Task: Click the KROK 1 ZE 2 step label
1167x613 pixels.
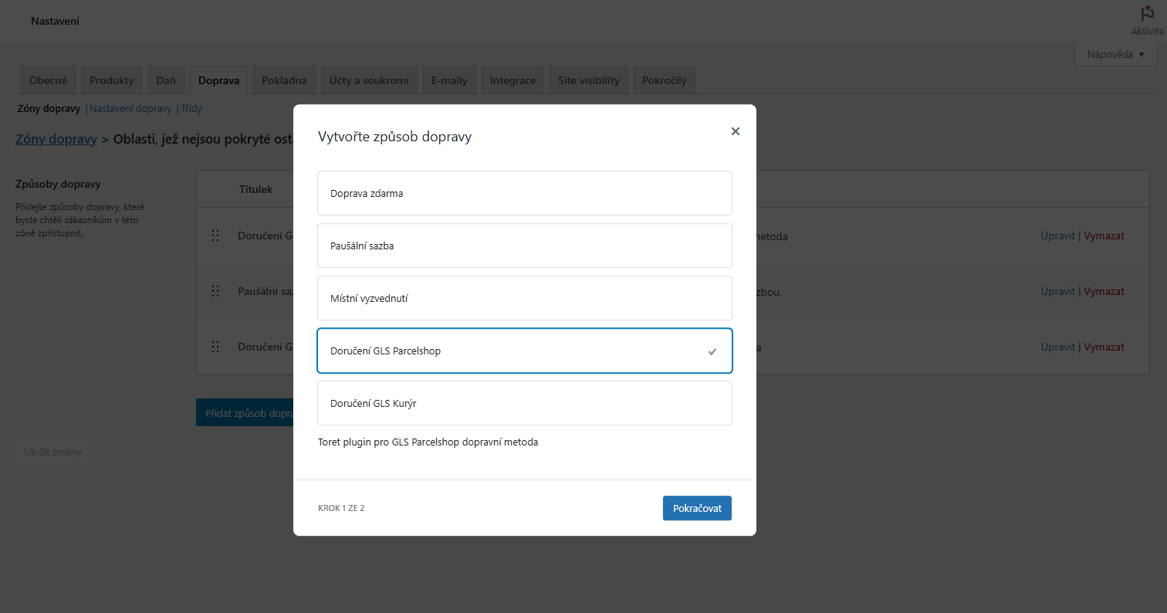Action: [341, 509]
